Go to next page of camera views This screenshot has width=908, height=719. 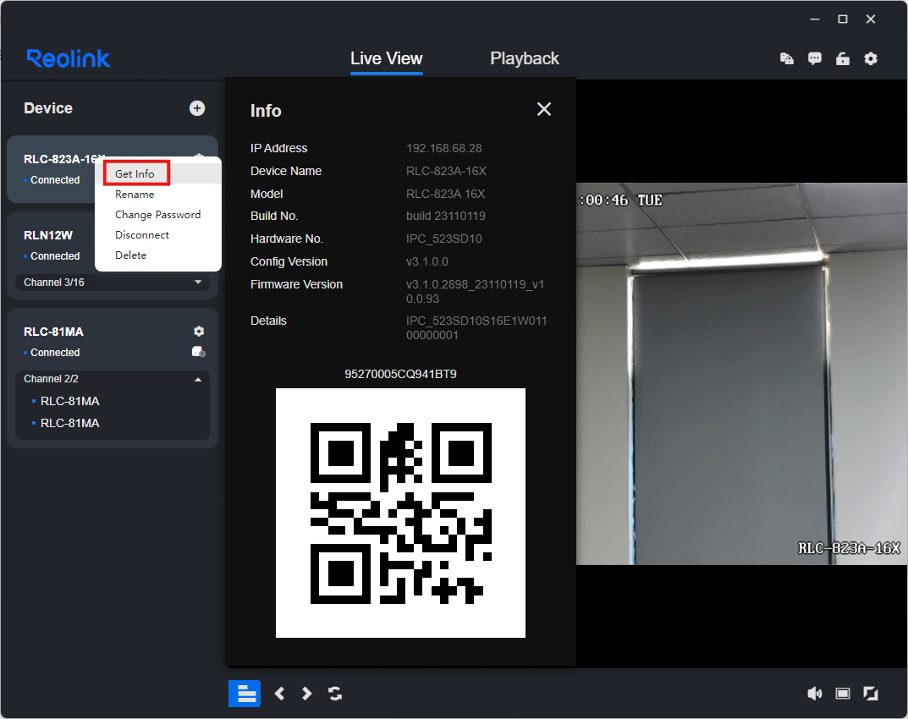click(x=307, y=693)
